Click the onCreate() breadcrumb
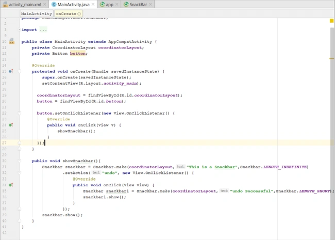Screen dimensions: 335x240 tap(69, 14)
